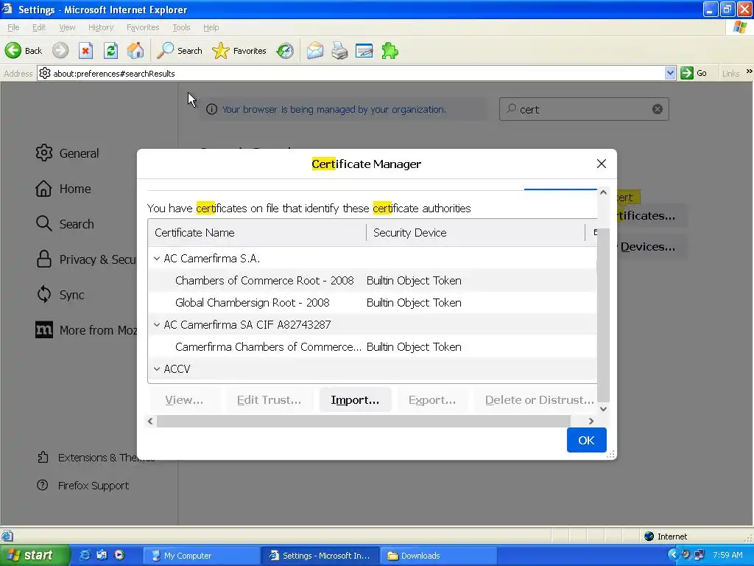The width and height of the screenshot is (754, 566).
Task: Select Chambers of Commerce Root - 2008 certificate
Action: pos(372,281)
